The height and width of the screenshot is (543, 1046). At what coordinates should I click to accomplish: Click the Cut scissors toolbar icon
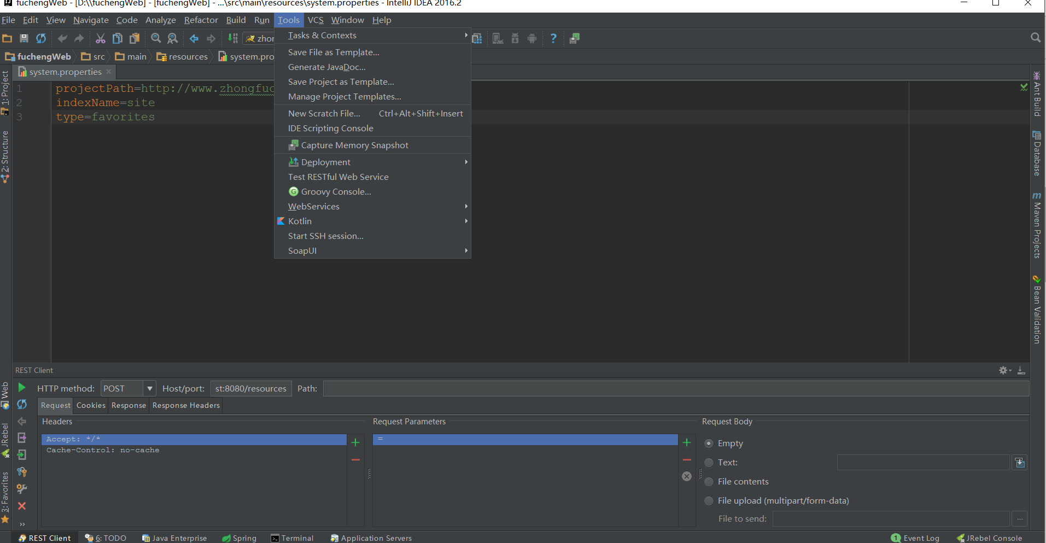click(x=101, y=38)
